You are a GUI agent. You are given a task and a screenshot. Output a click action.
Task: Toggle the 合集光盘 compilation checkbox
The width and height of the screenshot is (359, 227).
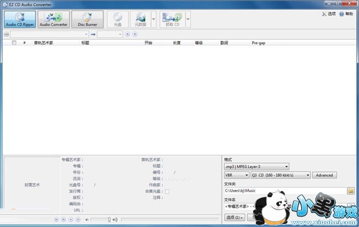(167, 191)
